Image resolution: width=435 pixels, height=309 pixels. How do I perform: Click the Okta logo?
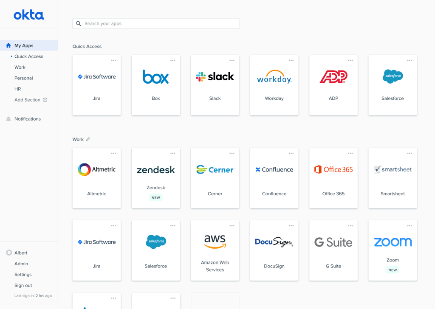tap(28, 15)
